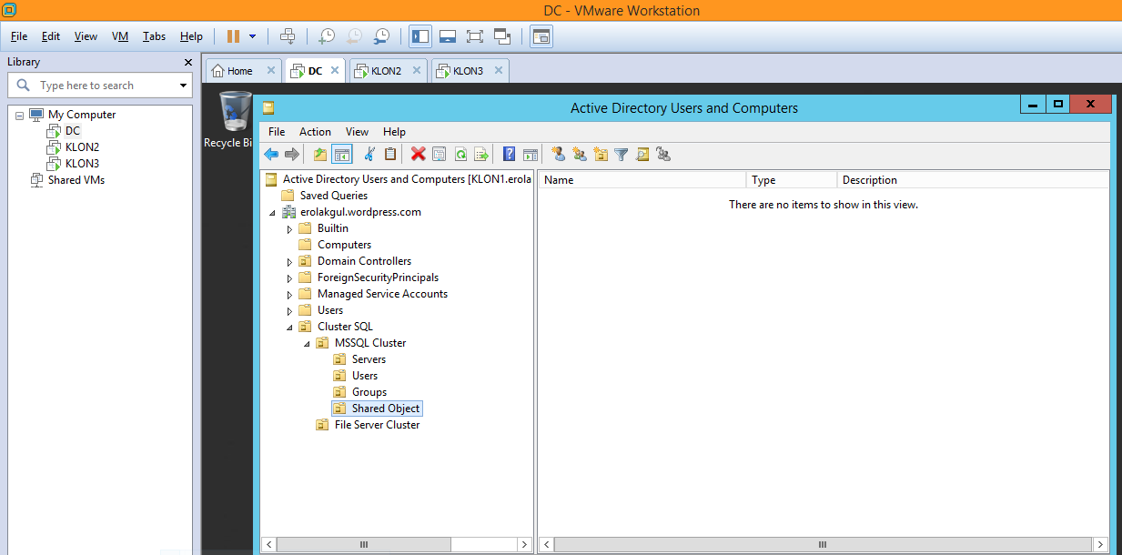This screenshot has width=1122, height=555.
Task: Select File Server Cluster organizational unit
Action: coord(377,425)
